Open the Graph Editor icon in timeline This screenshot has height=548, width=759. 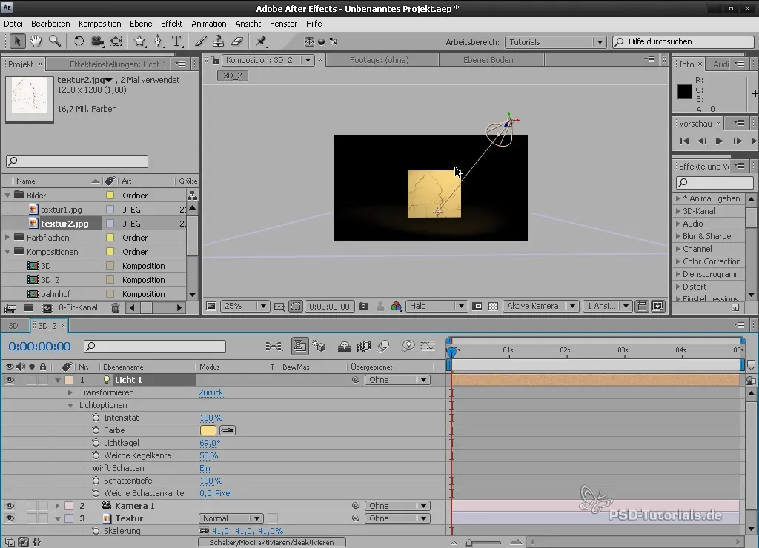pyautogui.click(x=428, y=347)
